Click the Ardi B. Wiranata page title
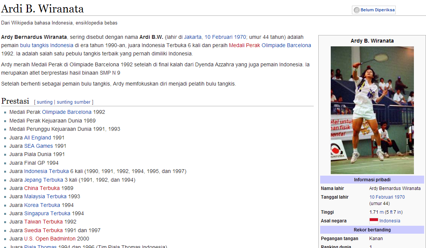Viewport: 426px width, 248px height. (42, 9)
